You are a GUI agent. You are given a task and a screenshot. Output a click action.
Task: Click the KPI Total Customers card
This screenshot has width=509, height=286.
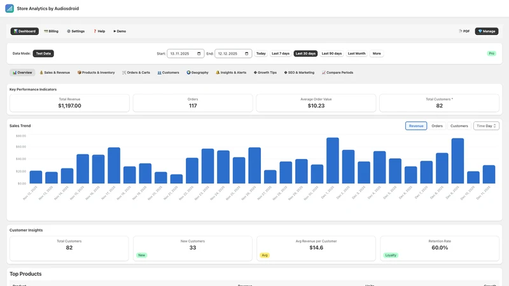(439, 103)
